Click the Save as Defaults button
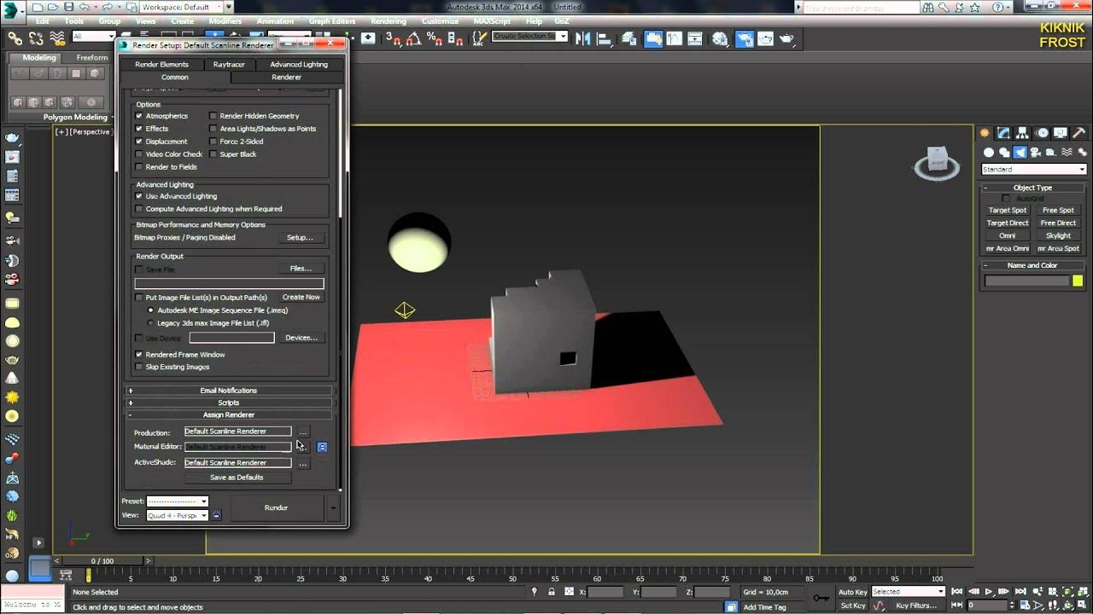Image resolution: width=1093 pixels, height=614 pixels. pos(237,478)
